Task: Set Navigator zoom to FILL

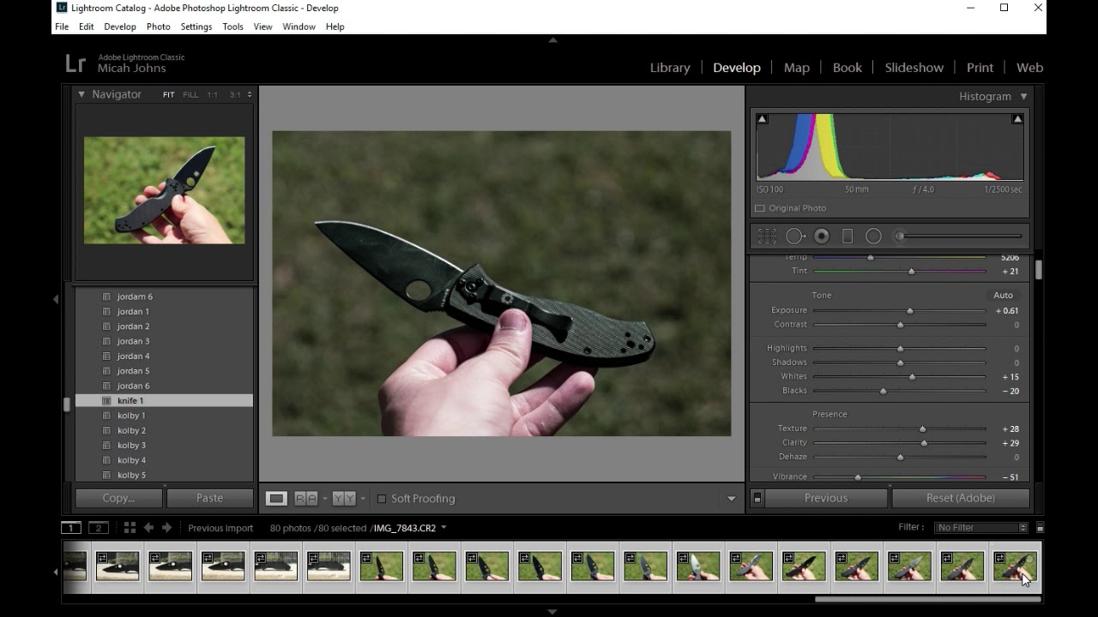Action: (190, 95)
